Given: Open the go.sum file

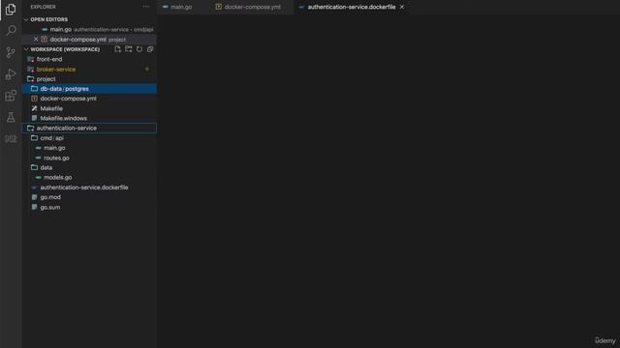Looking at the screenshot, I should click(89, 207).
